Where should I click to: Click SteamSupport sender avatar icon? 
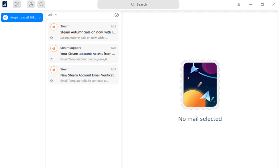click(54, 48)
